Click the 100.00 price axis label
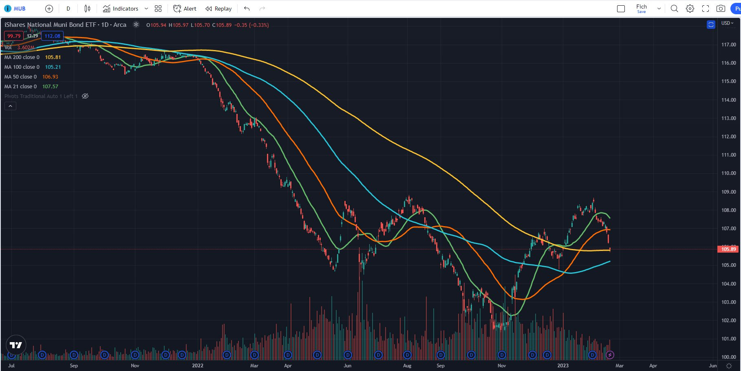The image size is (741, 371). (x=728, y=357)
